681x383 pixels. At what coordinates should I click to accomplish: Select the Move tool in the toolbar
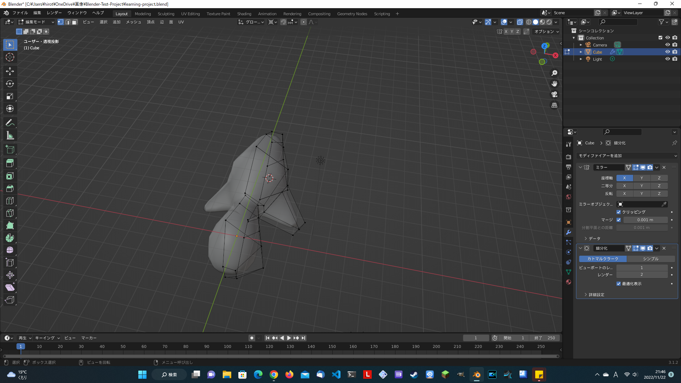point(10,71)
